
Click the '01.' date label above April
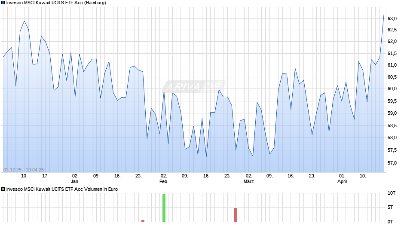[342, 176]
